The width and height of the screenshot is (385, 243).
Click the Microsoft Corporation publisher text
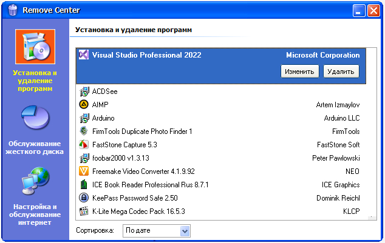coord(323,55)
